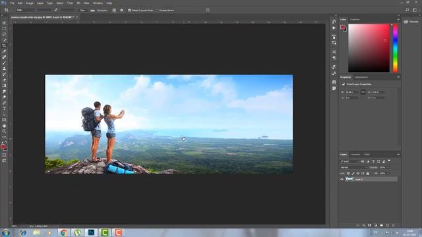Select the Brush tool

[x=4, y=63]
